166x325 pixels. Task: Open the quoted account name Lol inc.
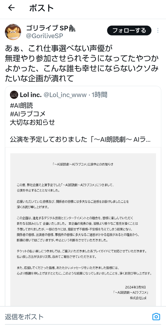pos(31,95)
